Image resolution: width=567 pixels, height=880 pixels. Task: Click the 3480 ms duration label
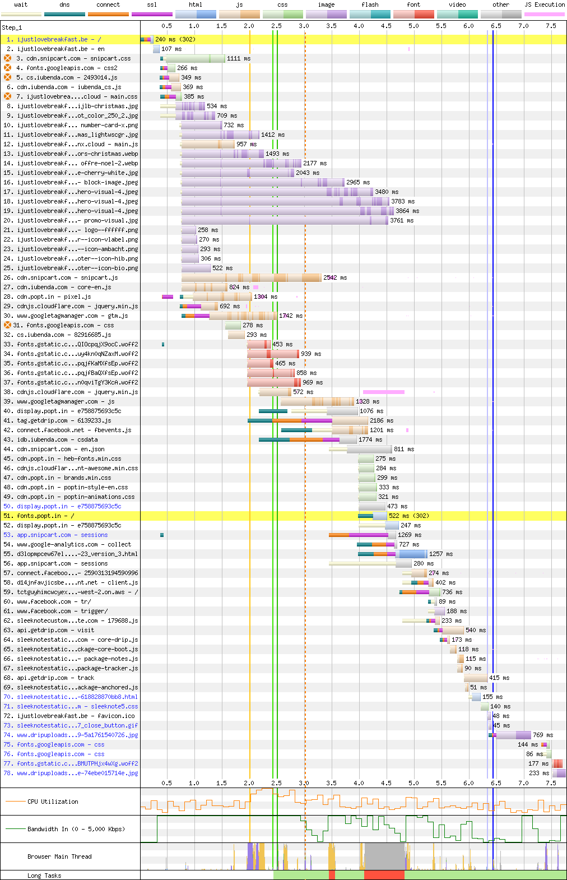[387, 192]
